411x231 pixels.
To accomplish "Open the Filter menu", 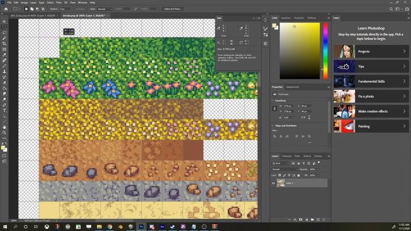I will 58,3.
